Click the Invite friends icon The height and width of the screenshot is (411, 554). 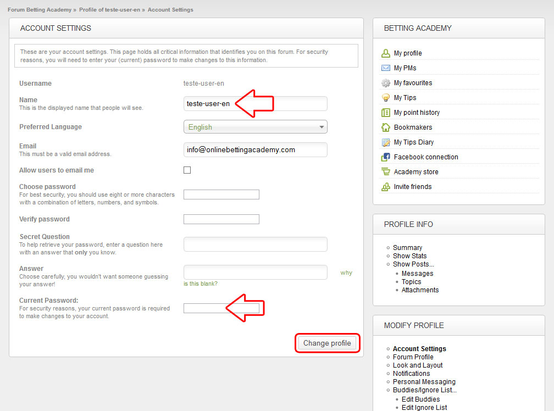pos(386,187)
